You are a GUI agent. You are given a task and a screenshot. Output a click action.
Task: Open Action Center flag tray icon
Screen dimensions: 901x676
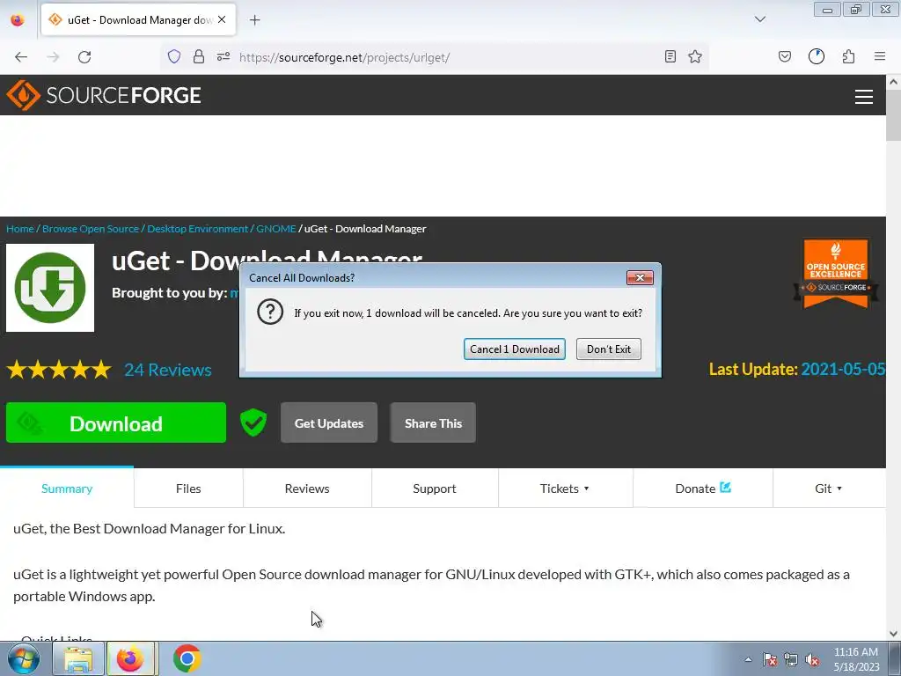pyautogui.click(x=770, y=659)
